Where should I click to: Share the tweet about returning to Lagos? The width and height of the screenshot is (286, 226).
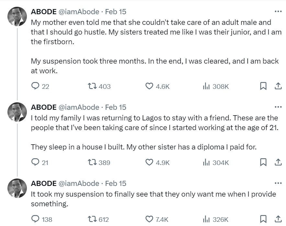[x=278, y=162]
